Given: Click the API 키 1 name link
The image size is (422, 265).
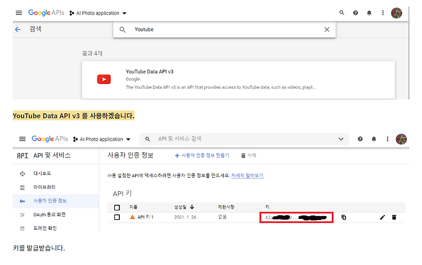Looking at the screenshot, I should pos(145,217).
